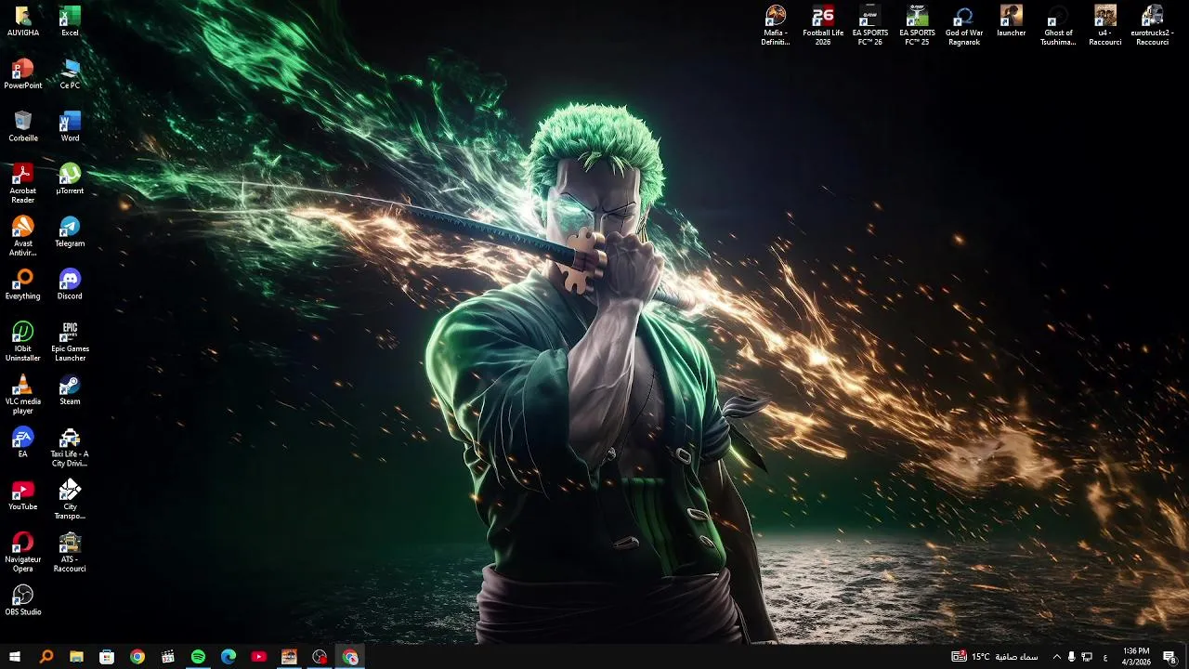Open the news and weather widget
Screen dimensions: 1189x669
(995, 657)
